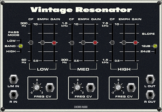Click the BAND pass mode label
The image size is (162, 112).
[10, 46]
